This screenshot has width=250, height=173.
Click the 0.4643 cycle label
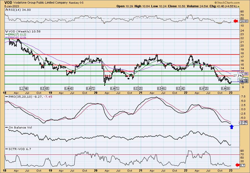pos(69,88)
